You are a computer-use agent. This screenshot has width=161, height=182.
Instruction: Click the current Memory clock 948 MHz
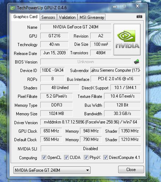pos(91,131)
